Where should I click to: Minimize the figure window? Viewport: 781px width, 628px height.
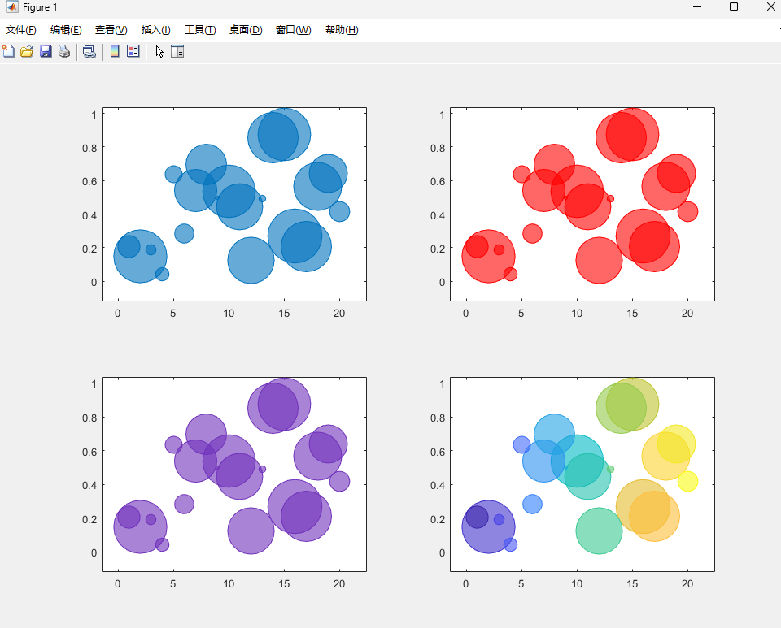(697, 7)
